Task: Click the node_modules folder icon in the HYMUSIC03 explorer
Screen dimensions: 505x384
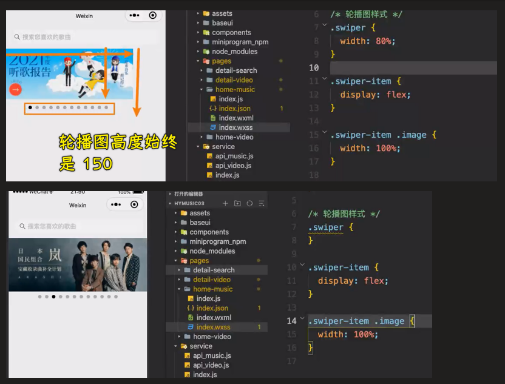Action: pyautogui.click(x=184, y=251)
